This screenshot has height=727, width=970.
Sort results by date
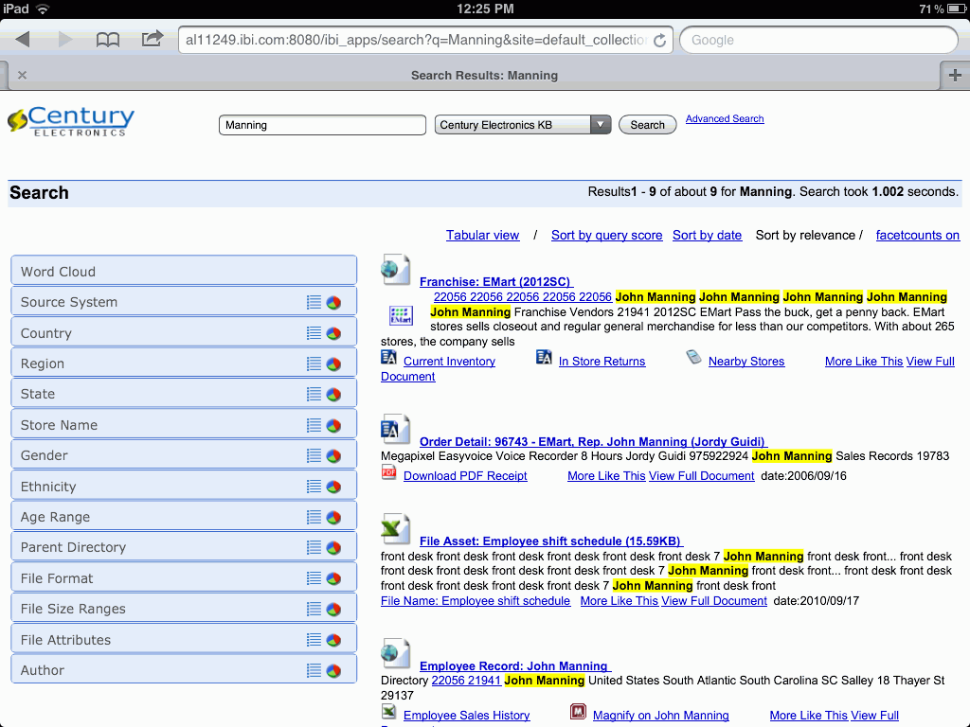707,236
